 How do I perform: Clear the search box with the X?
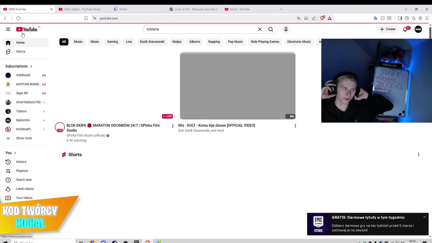(x=260, y=29)
